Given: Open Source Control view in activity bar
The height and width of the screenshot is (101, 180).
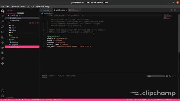Looking at the screenshot, I should 3,16.
